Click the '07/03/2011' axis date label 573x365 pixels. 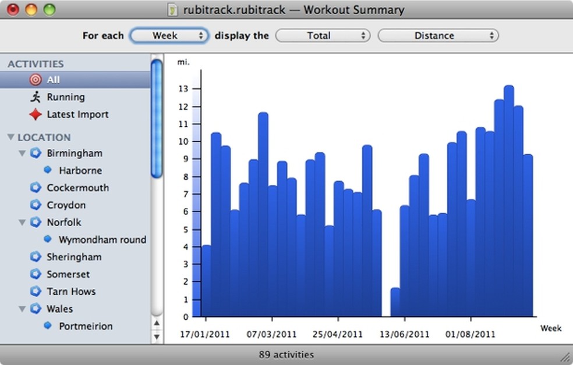point(271,334)
